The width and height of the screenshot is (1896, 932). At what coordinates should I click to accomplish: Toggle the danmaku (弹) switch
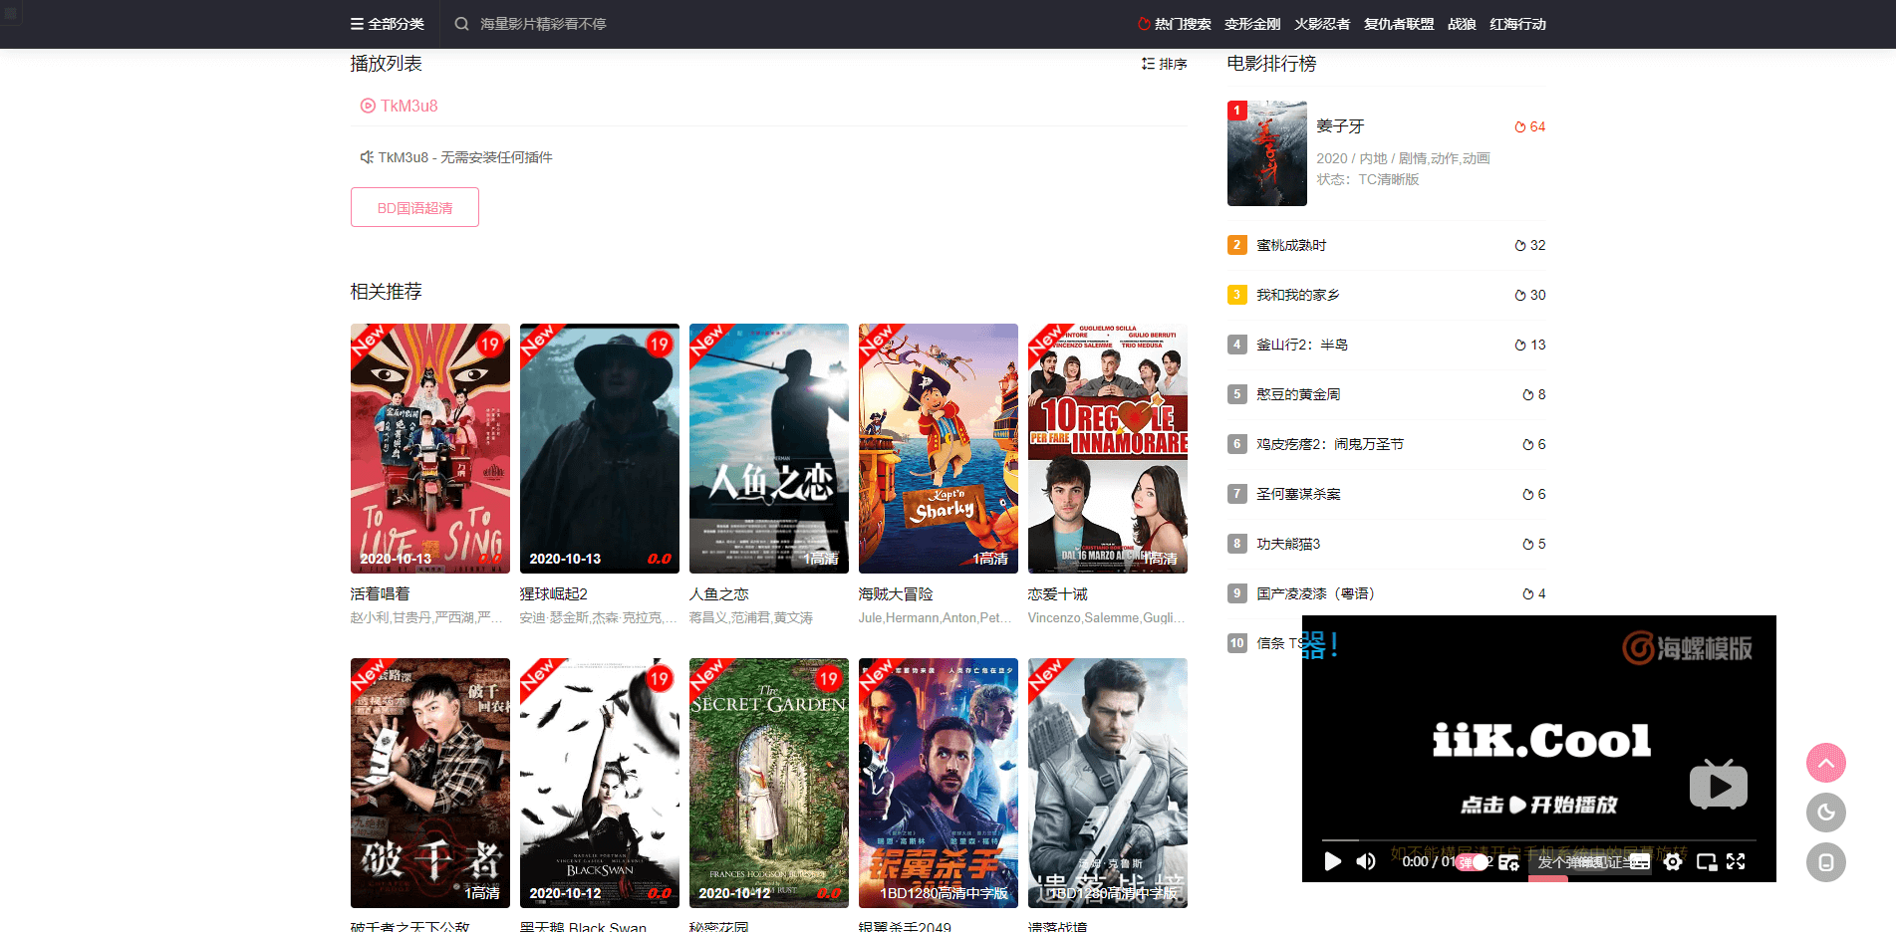1473,862
